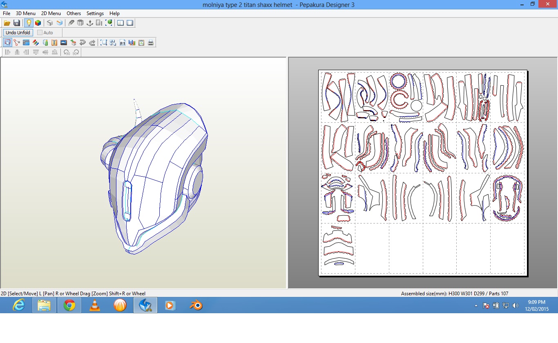Open the Settings menu
The width and height of the screenshot is (558, 343).
pyautogui.click(x=95, y=13)
